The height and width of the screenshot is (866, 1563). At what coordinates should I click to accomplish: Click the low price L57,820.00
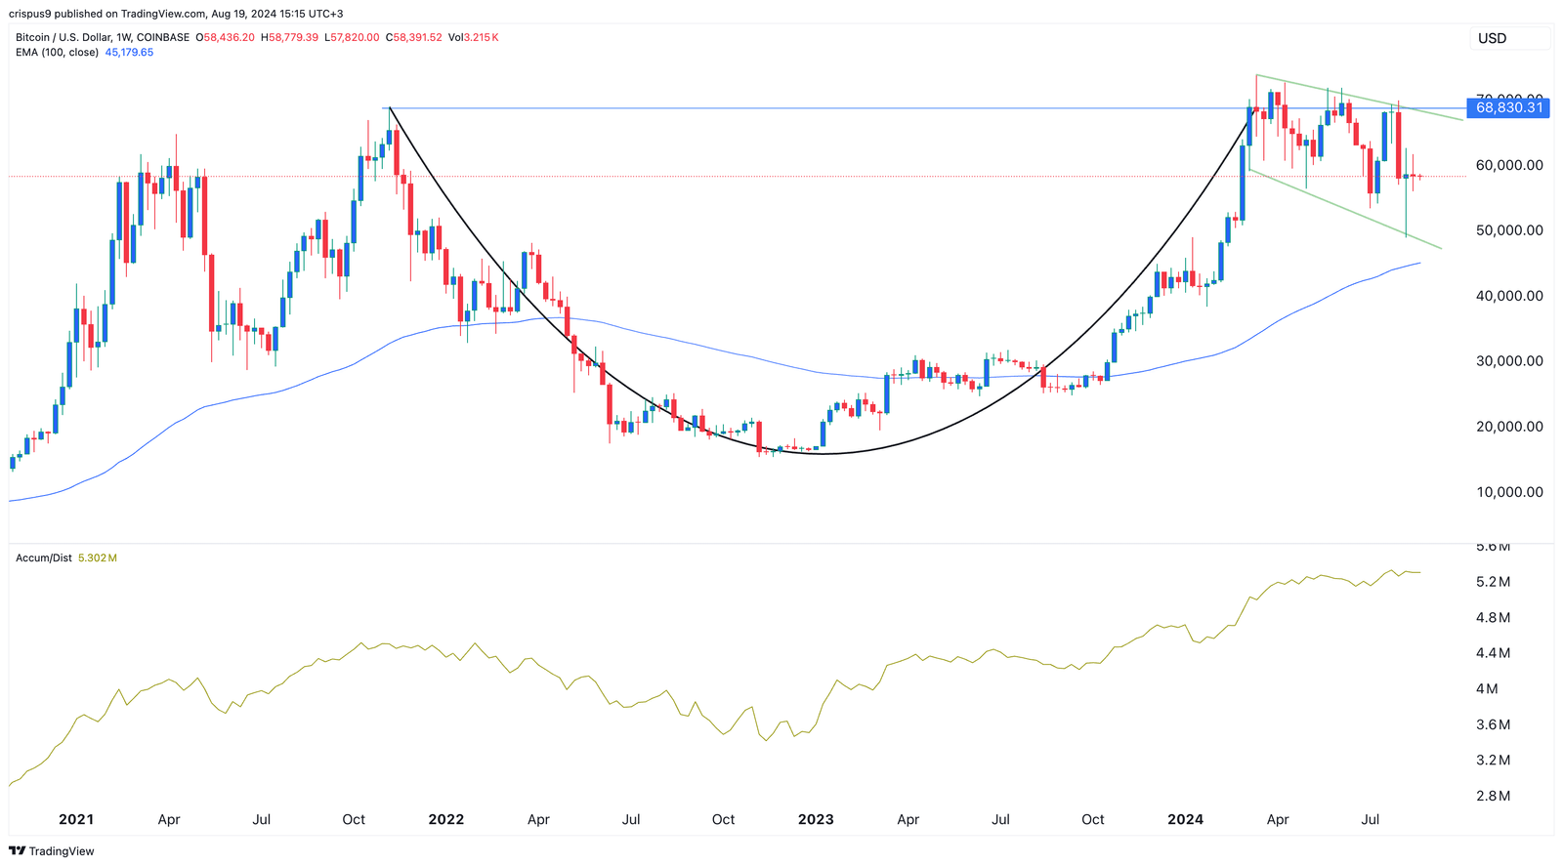tap(352, 37)
